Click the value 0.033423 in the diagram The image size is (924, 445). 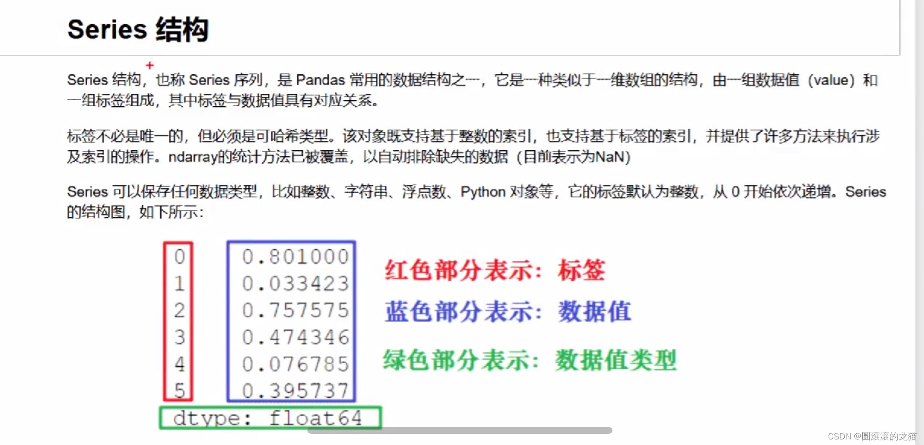(x=295, y=284)
